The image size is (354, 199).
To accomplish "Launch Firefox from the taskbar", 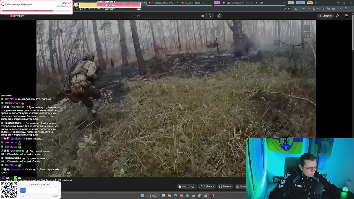I will tap(181, 196).
